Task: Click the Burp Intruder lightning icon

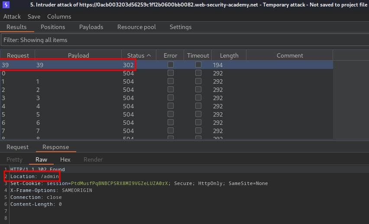Action: click(x=6, y=4)
